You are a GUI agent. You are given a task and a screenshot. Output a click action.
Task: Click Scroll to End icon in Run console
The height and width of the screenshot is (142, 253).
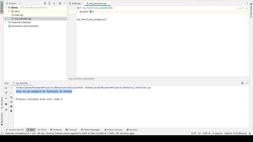tap(11, 102)
